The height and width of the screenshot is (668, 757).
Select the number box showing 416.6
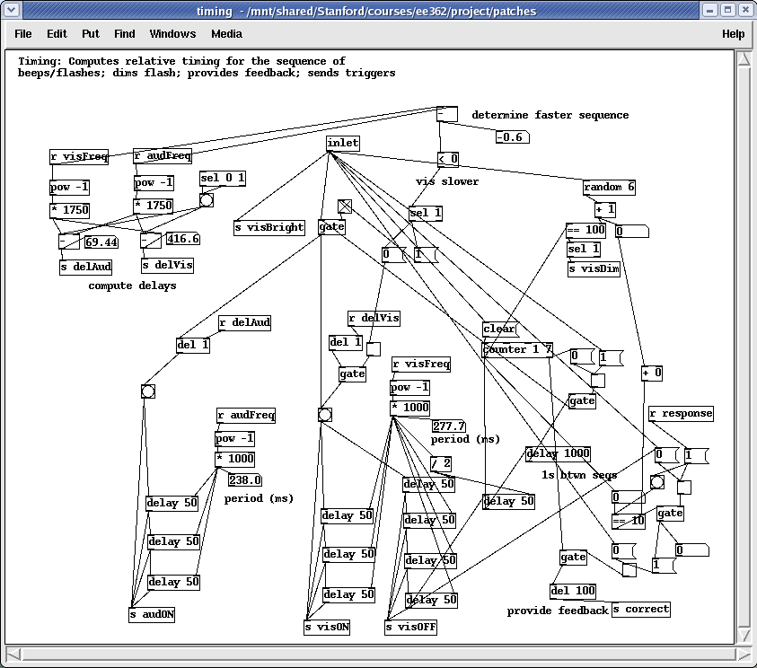183,240
